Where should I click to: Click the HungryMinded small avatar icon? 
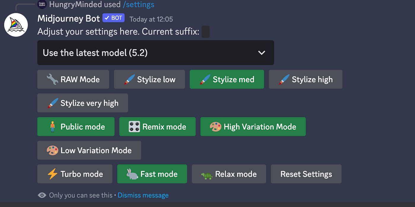42,4
